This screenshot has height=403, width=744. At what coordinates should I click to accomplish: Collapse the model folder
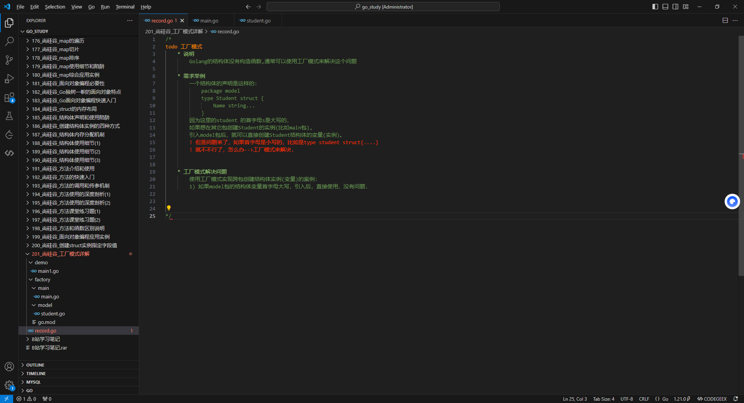[79, 305]
